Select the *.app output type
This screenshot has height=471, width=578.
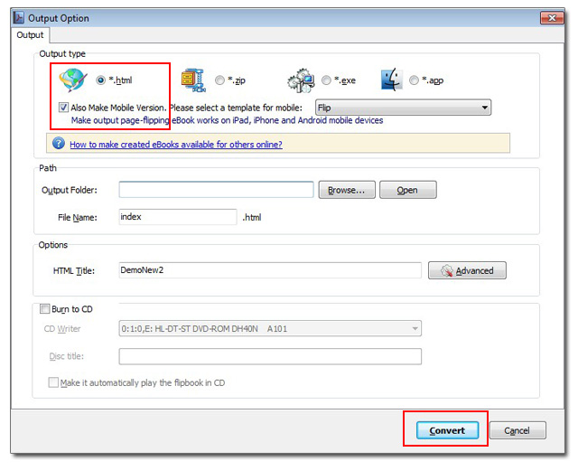click(414, 80)
